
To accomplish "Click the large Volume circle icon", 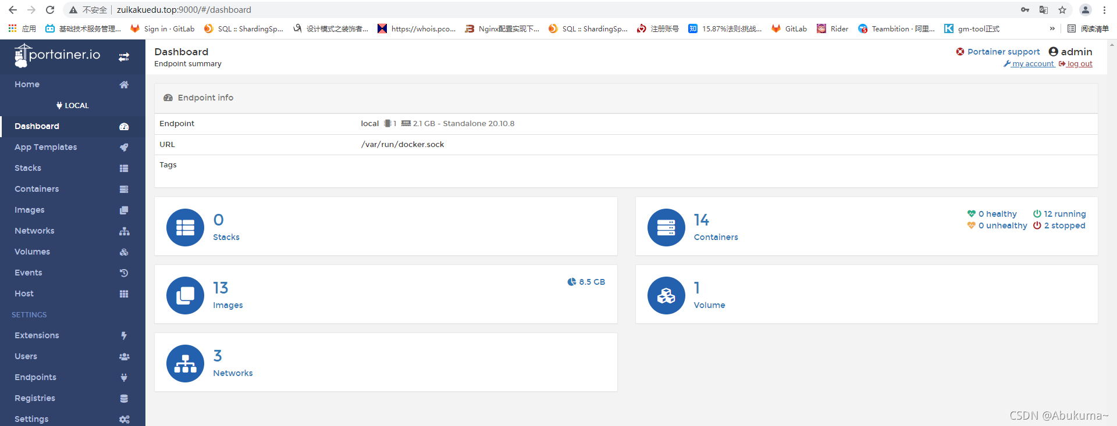I will (x=666, y=295).
